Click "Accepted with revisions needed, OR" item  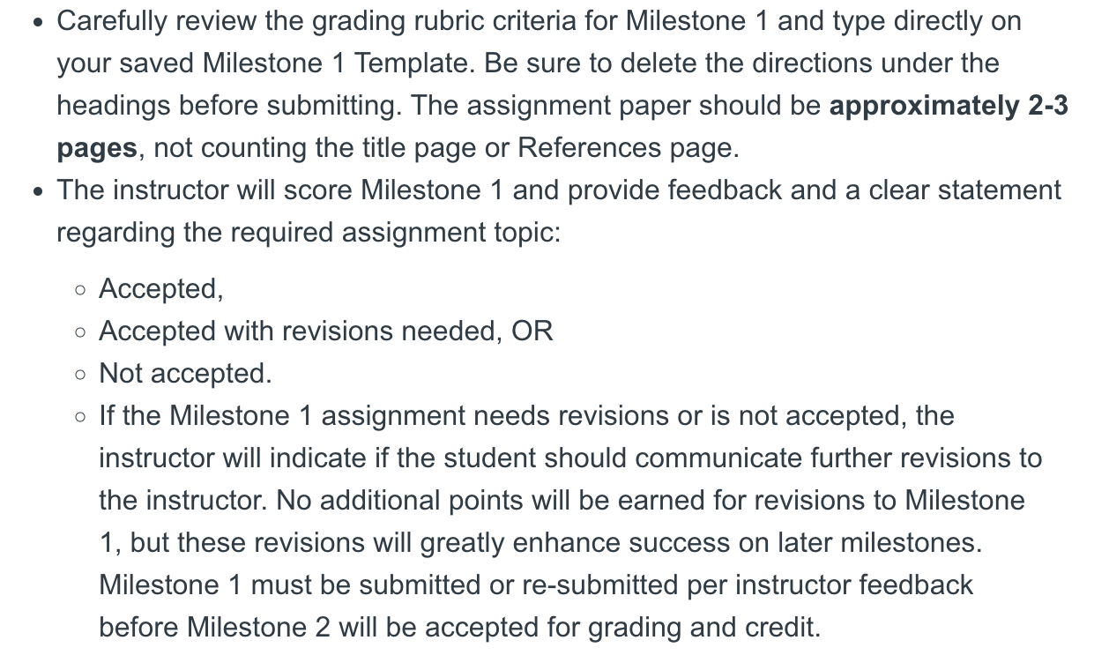[326, 331]
